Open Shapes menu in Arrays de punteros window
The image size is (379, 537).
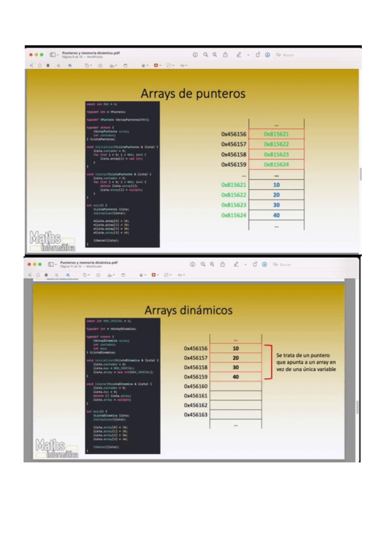click(x=88, y=65)
